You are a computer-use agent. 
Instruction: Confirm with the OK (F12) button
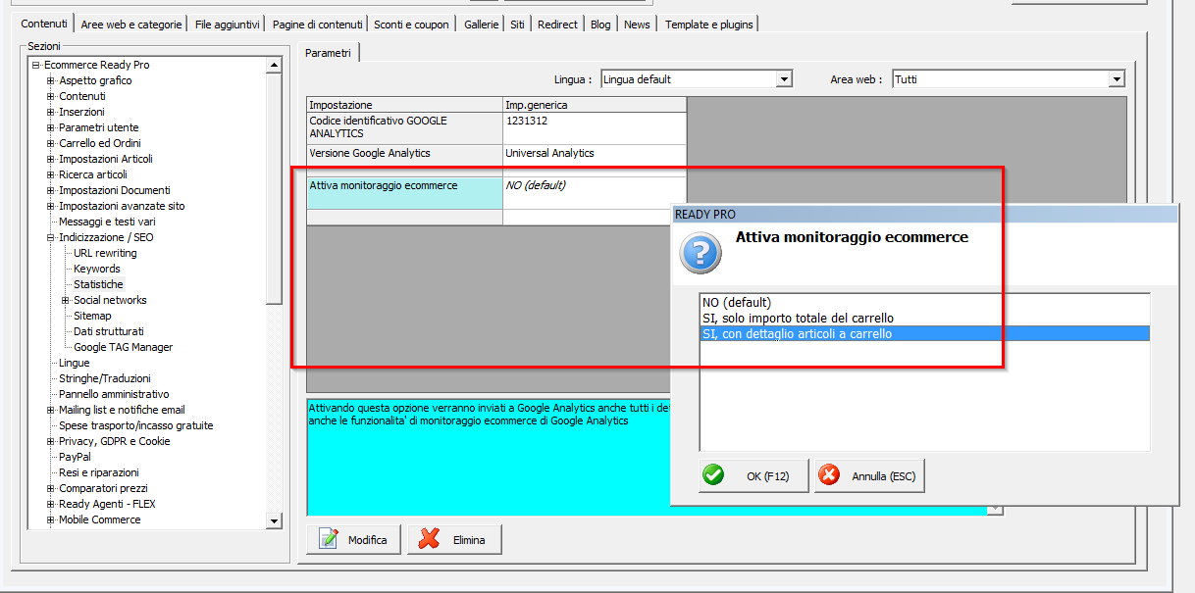coord(753,475)
